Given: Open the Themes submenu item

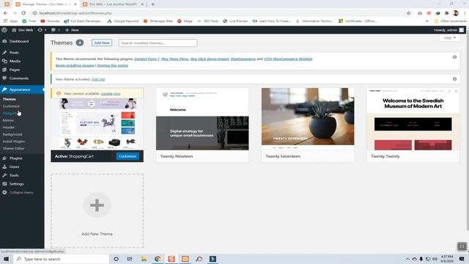Looking at the screenshot, I should pyautogui.click(x=10, y=99).
